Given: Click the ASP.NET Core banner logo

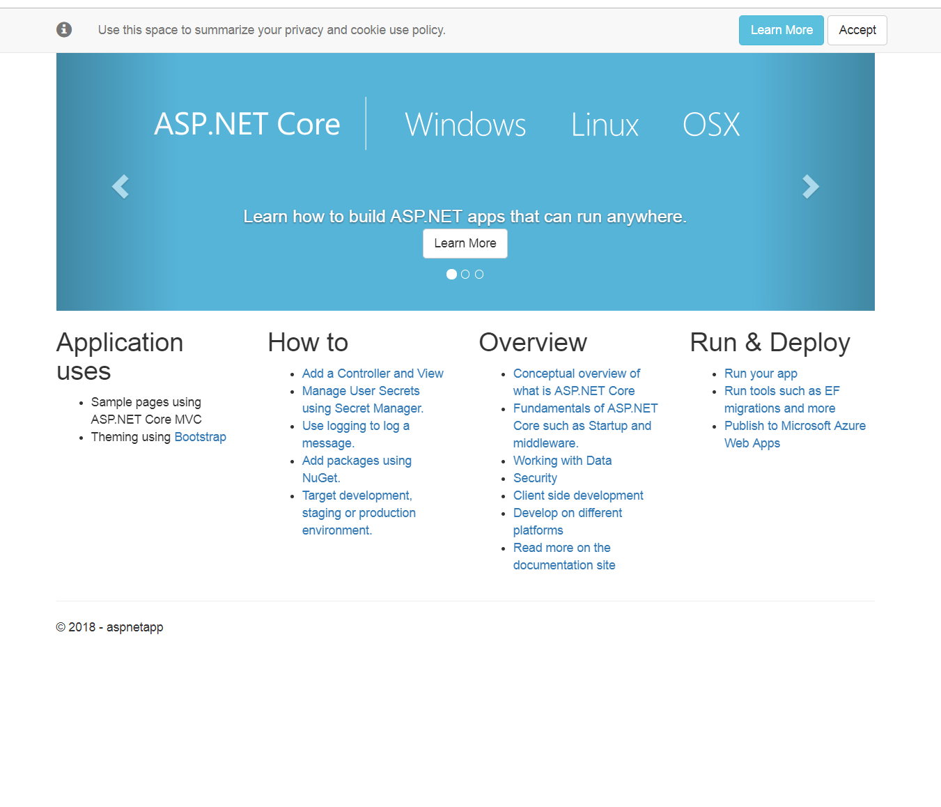Looking at the screenshot, I should tap(247, 124).
